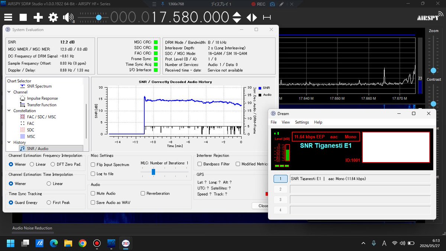This screenshot has width=446, height=251.
Task: Click the REC recording button
Action: pyautogui.click(x=258, y=4)
